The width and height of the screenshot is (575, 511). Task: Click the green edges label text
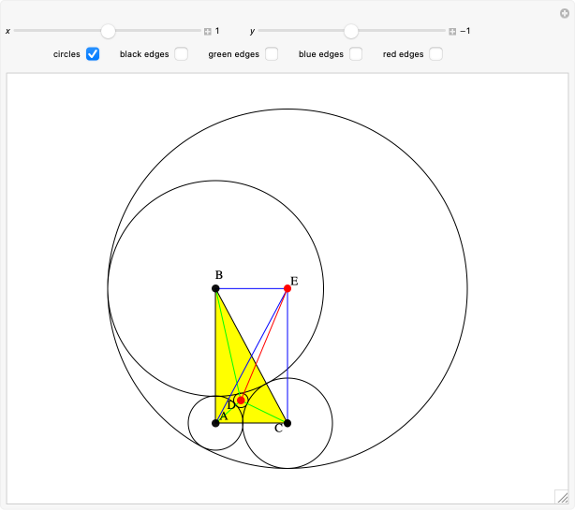tap(233, 54)
